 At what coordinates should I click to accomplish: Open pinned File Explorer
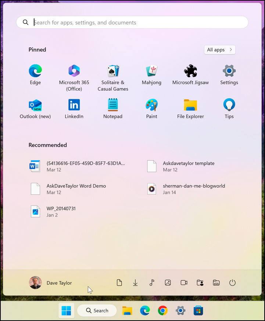[x=190, y=109]
